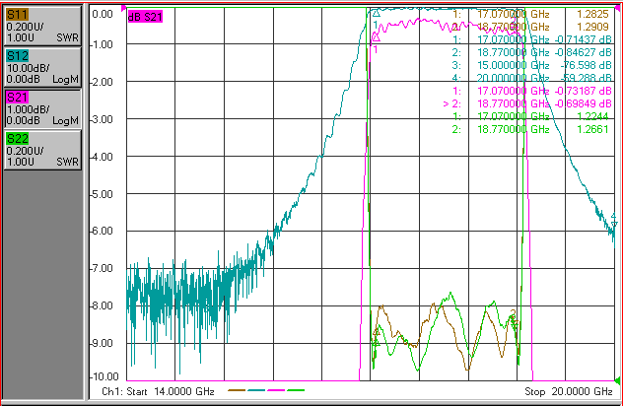The height and width of the screenshot is (406, 623).
Task: Click the -3.00 Y-axis label
Action: click(102, 119)
